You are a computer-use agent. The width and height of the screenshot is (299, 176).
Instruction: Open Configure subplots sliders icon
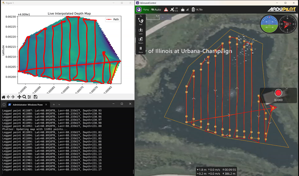click(29, 97)
